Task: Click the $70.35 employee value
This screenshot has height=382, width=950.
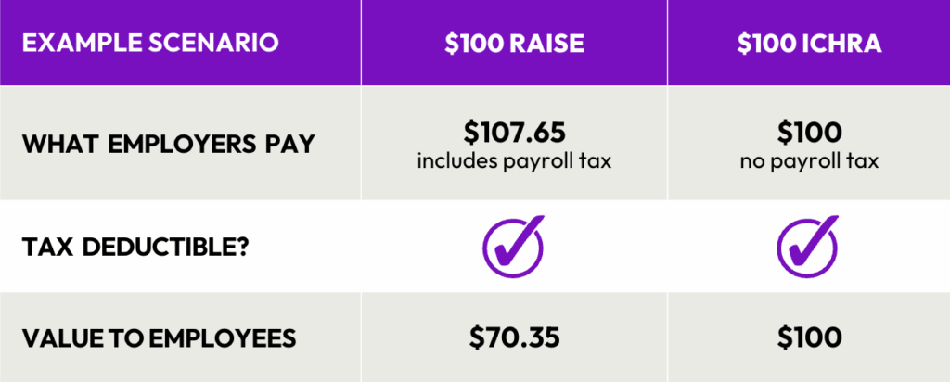Action: point(514,337)
